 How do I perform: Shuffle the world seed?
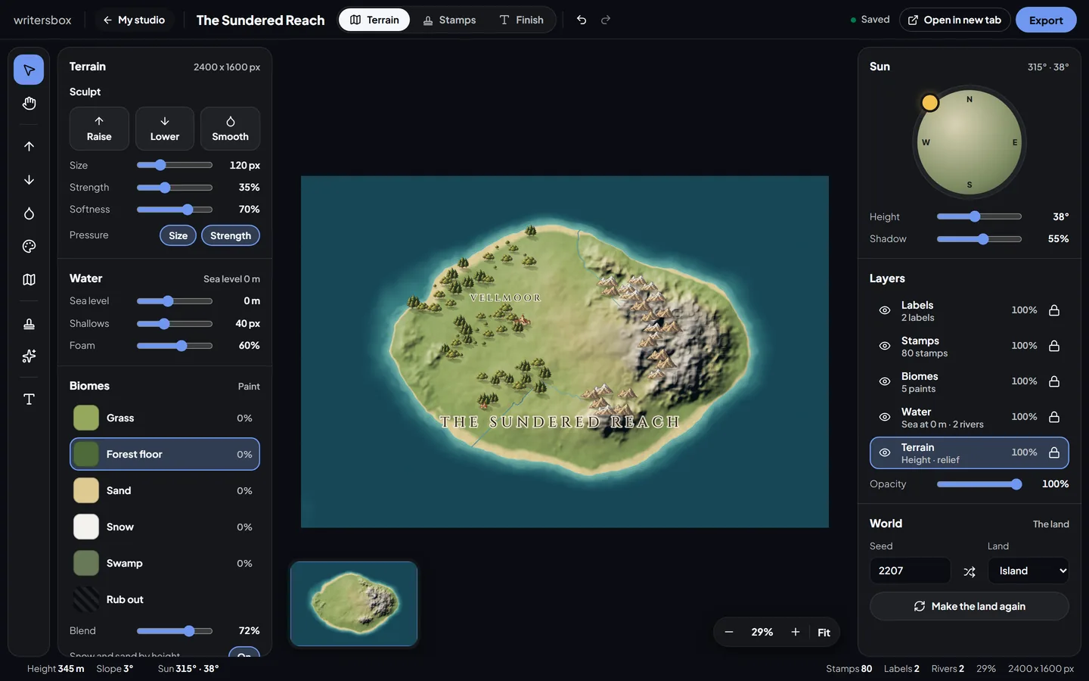pos(970,571)
